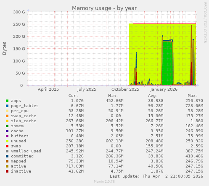
Task: Click the blue page_tables legend swatch
Action: [x=7, y=106]
